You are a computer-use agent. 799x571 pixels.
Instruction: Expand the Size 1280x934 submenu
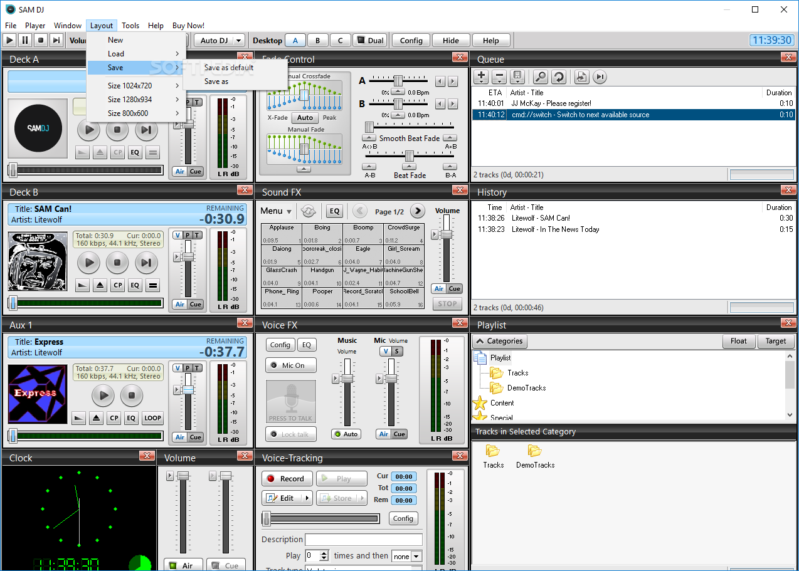pyautogui.click(x=136, y=100)
